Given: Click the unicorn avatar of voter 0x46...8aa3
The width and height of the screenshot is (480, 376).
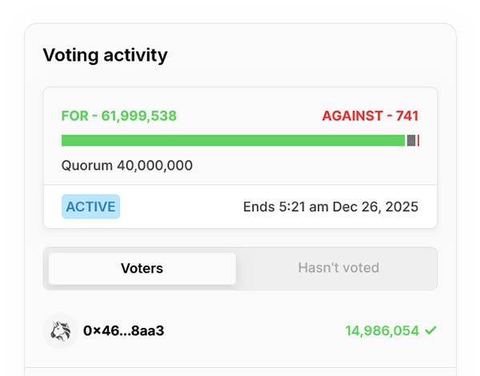Looking at the screenshot, I should click(x=60, y=330).
